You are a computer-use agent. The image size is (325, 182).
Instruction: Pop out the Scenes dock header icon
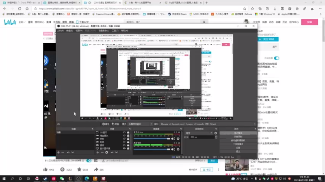tap(93, 129)
